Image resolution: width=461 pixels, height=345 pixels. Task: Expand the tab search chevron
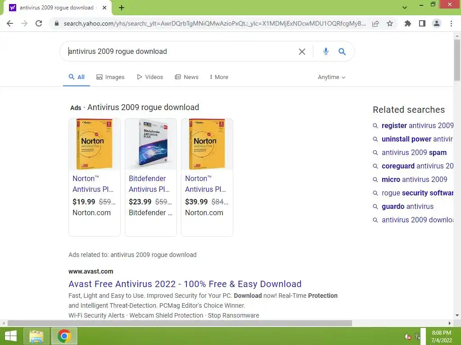(405, 8)
